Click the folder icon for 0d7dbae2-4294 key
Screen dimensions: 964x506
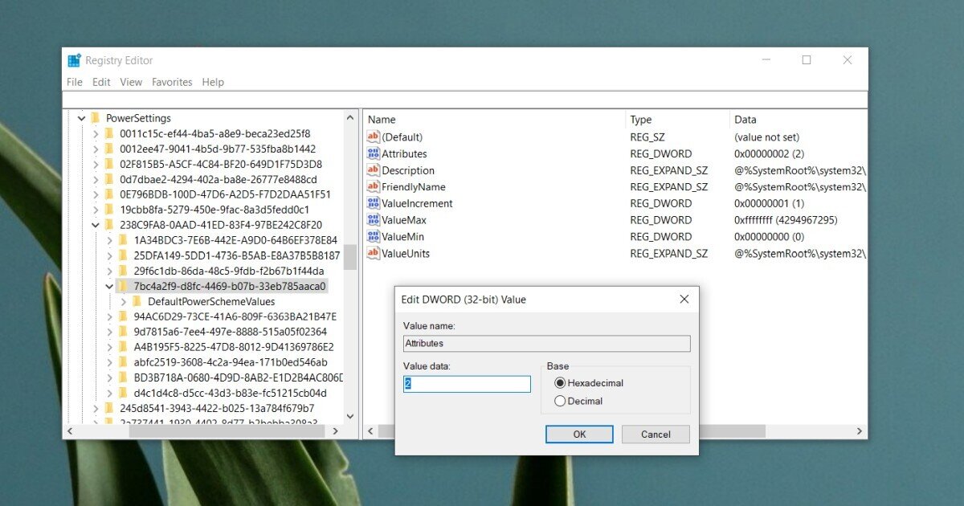coord(108,179)
